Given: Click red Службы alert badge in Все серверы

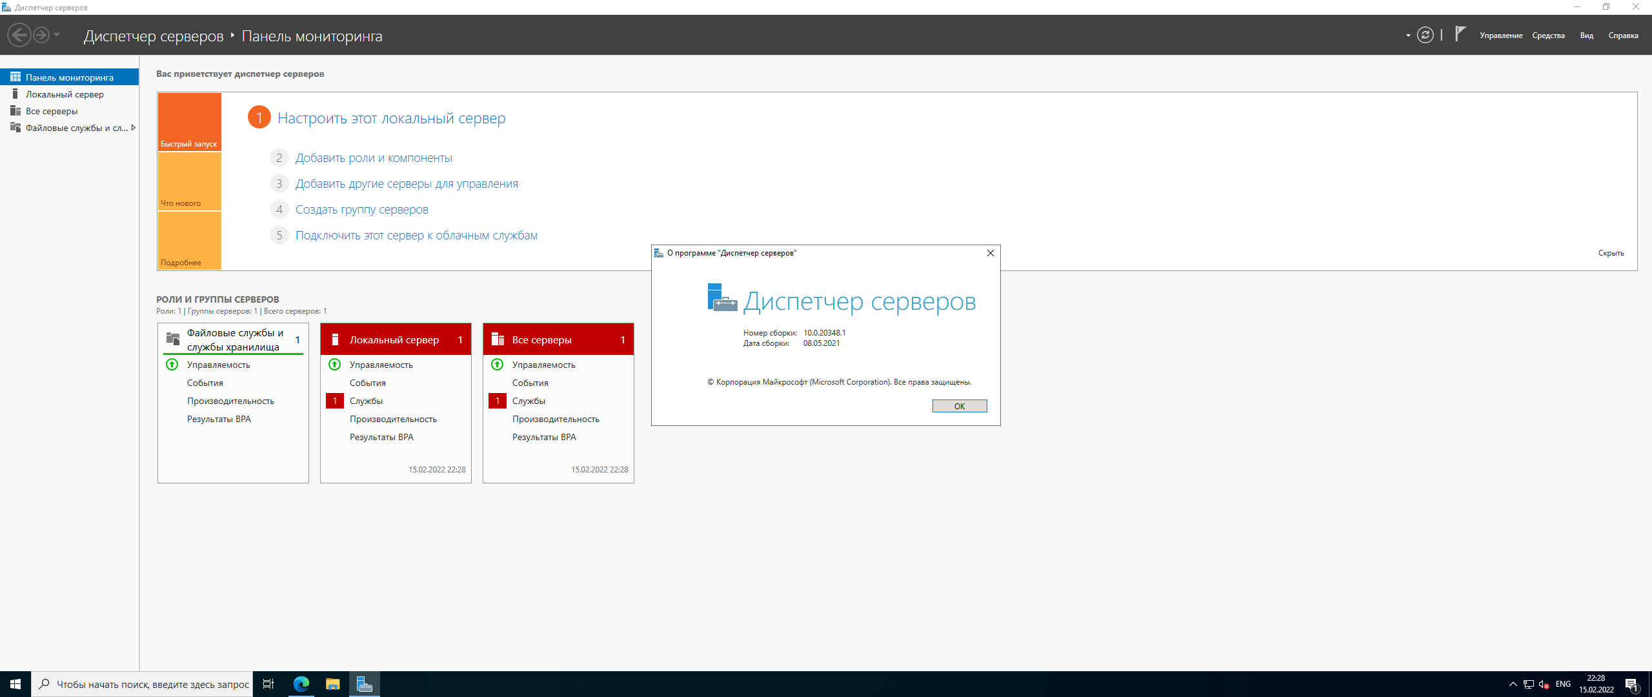Looking at the screenshot, I should point(498,401).
